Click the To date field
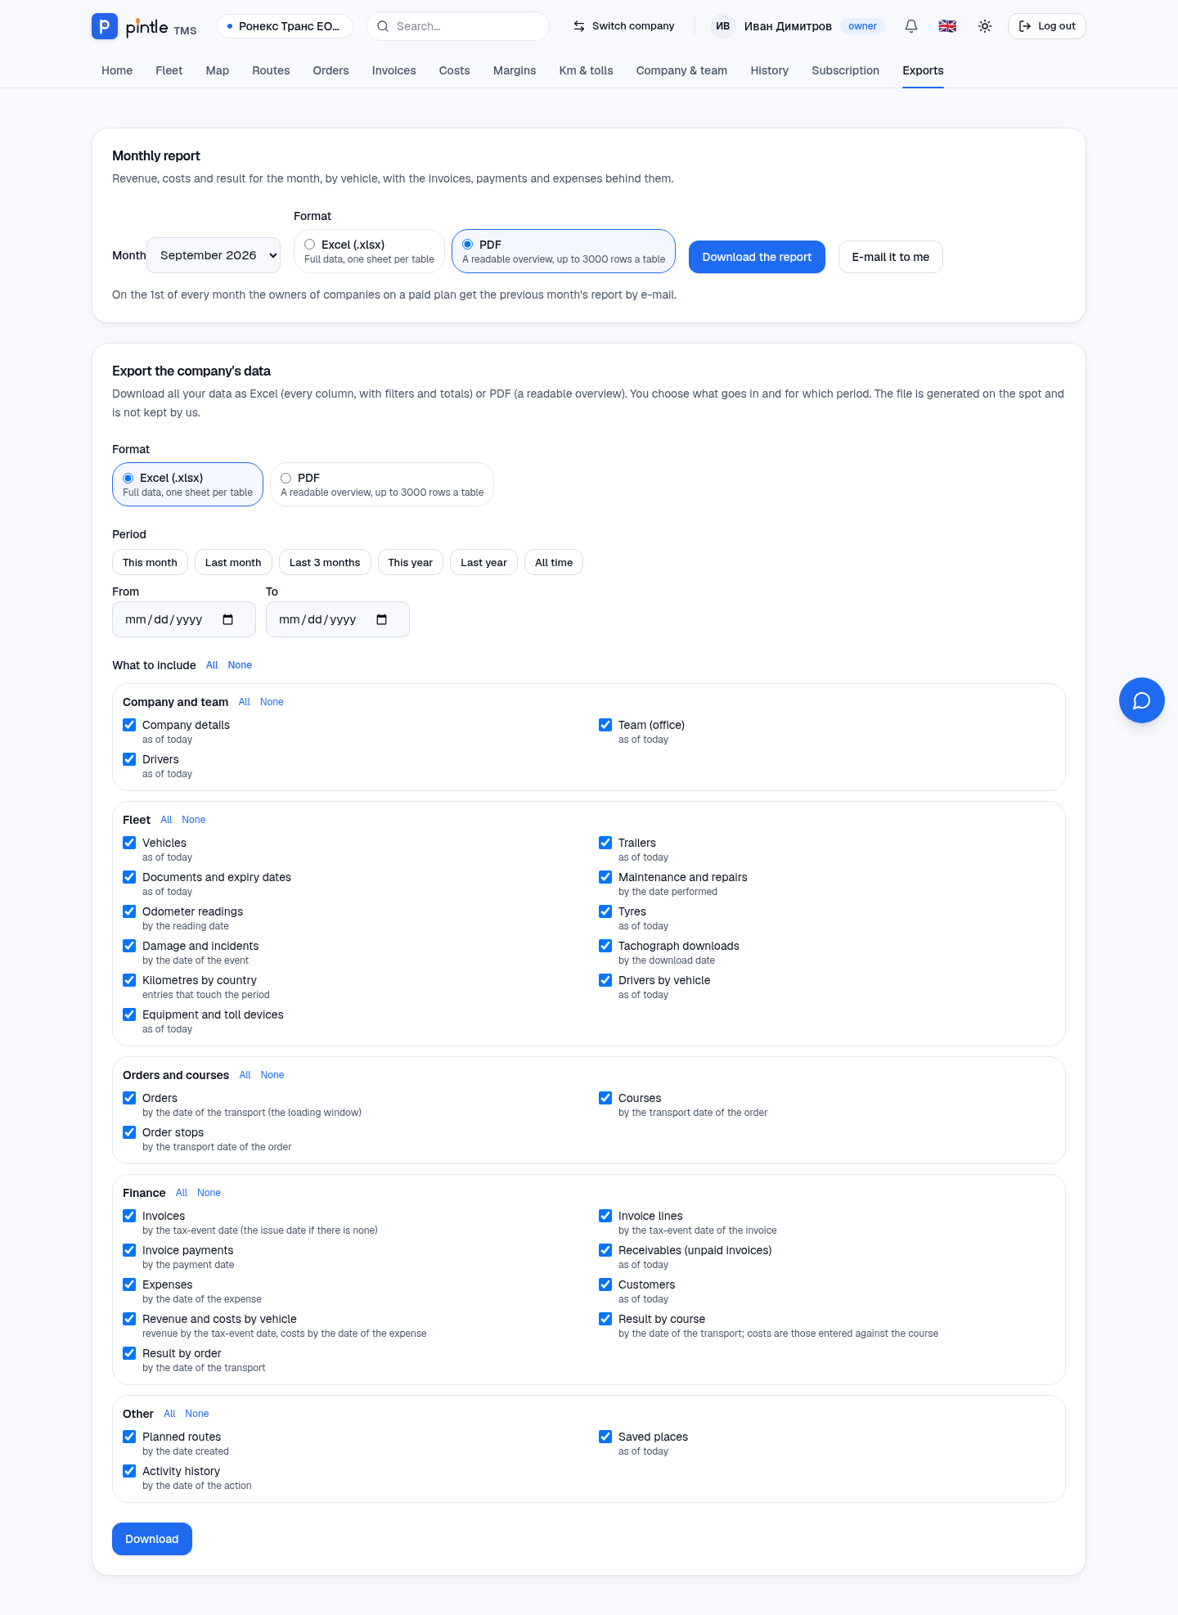This screenshot has width=1178, height=1615. (338, 619)
